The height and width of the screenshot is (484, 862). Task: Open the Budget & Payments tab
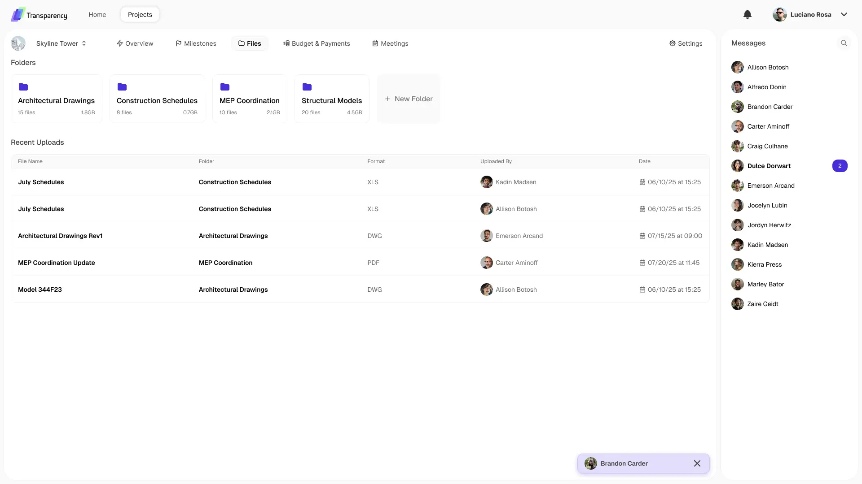point(316,43)
